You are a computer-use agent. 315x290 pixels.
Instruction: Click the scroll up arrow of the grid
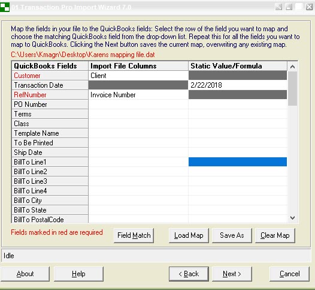[x=292, y=67]
